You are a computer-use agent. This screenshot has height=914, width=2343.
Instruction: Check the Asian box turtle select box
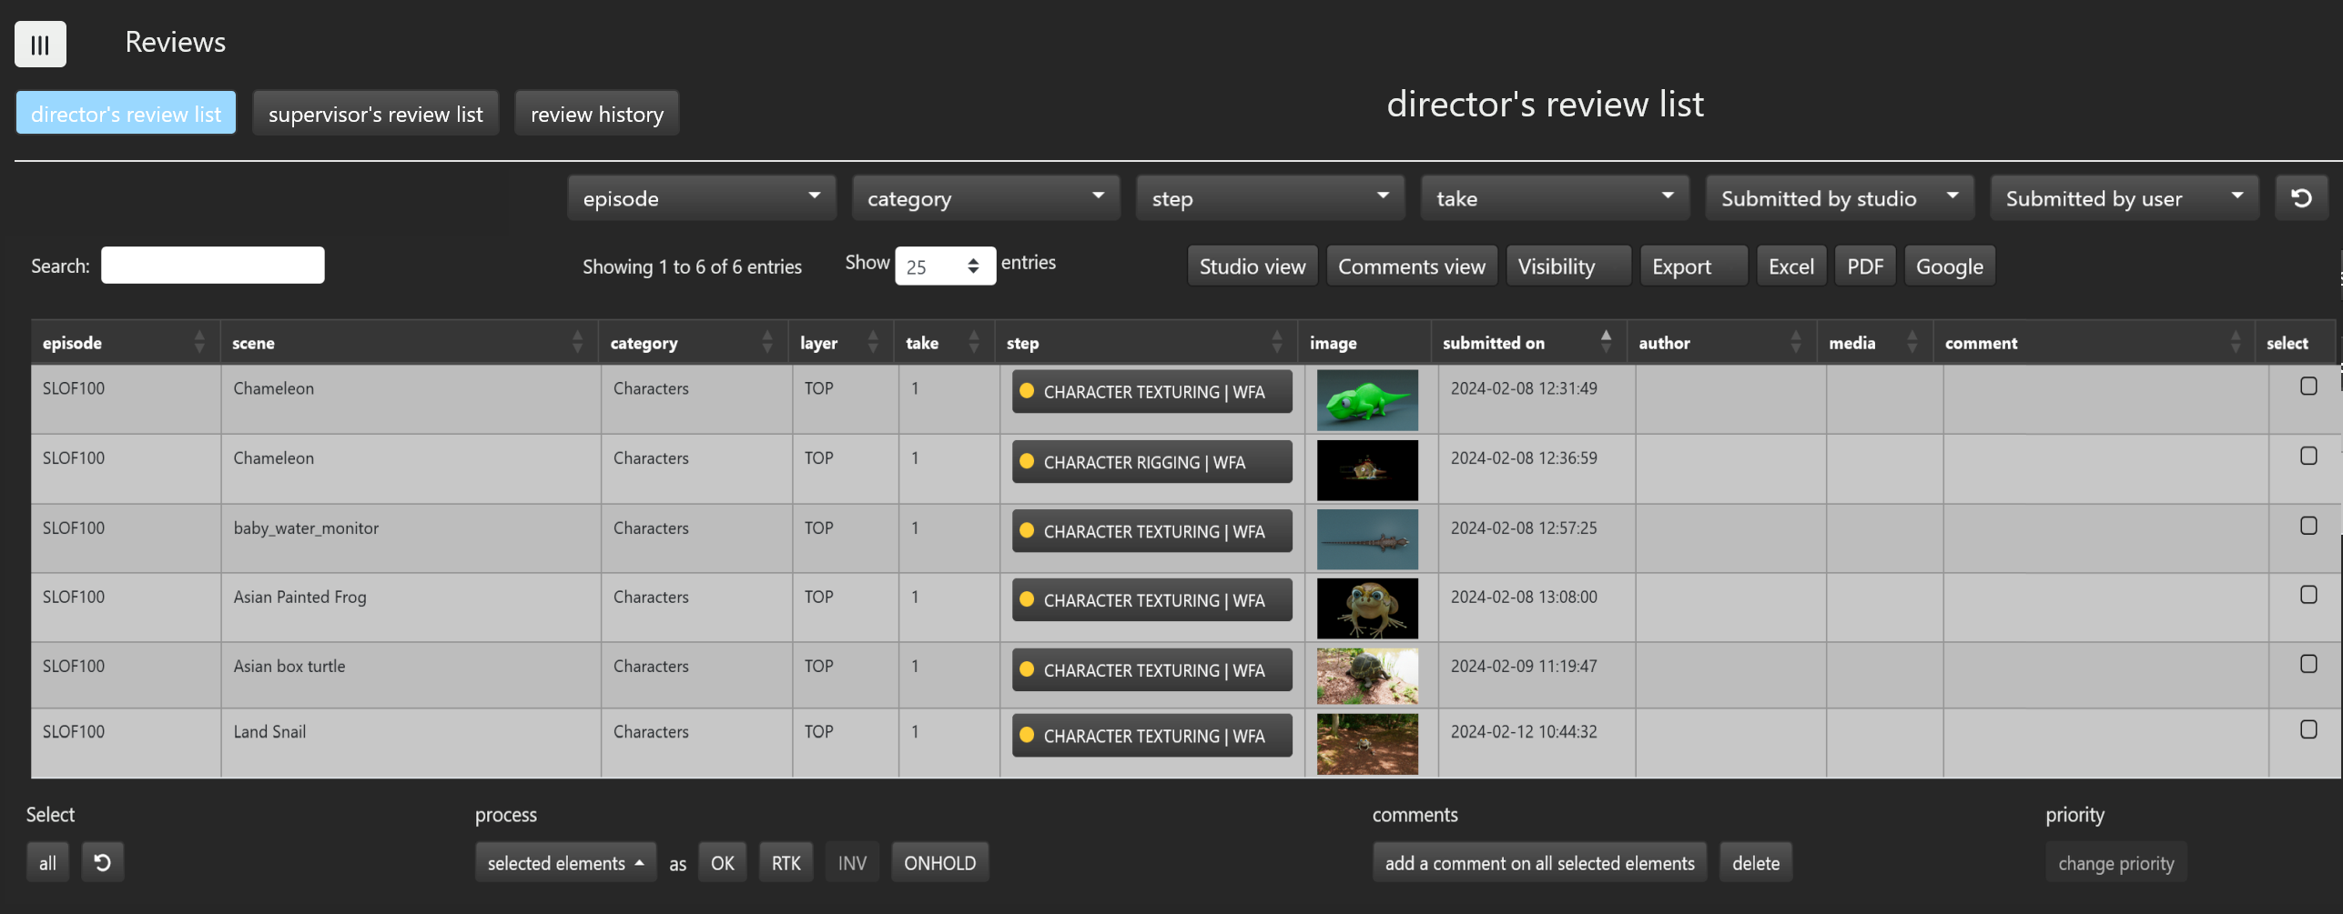point(2307,665)
